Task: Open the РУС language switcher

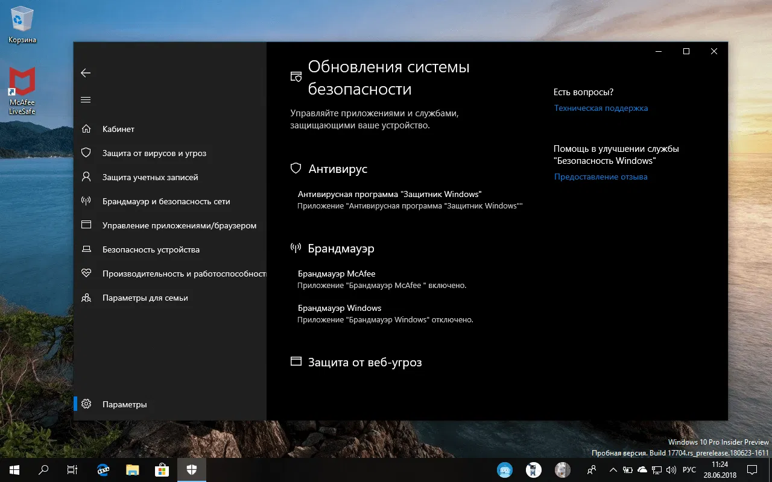Action: pyautogui.click(x=689, y=469)
